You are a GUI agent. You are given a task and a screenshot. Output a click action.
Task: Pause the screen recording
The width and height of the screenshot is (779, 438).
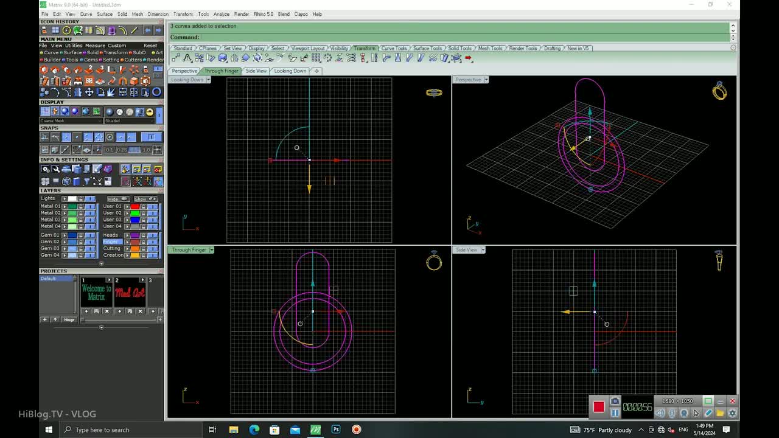[x=615, y=413]
